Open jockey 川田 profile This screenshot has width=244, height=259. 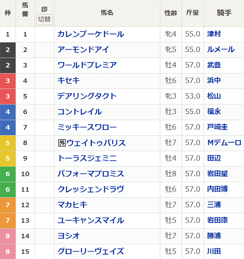pyautogui.click(x=214, y=252)
